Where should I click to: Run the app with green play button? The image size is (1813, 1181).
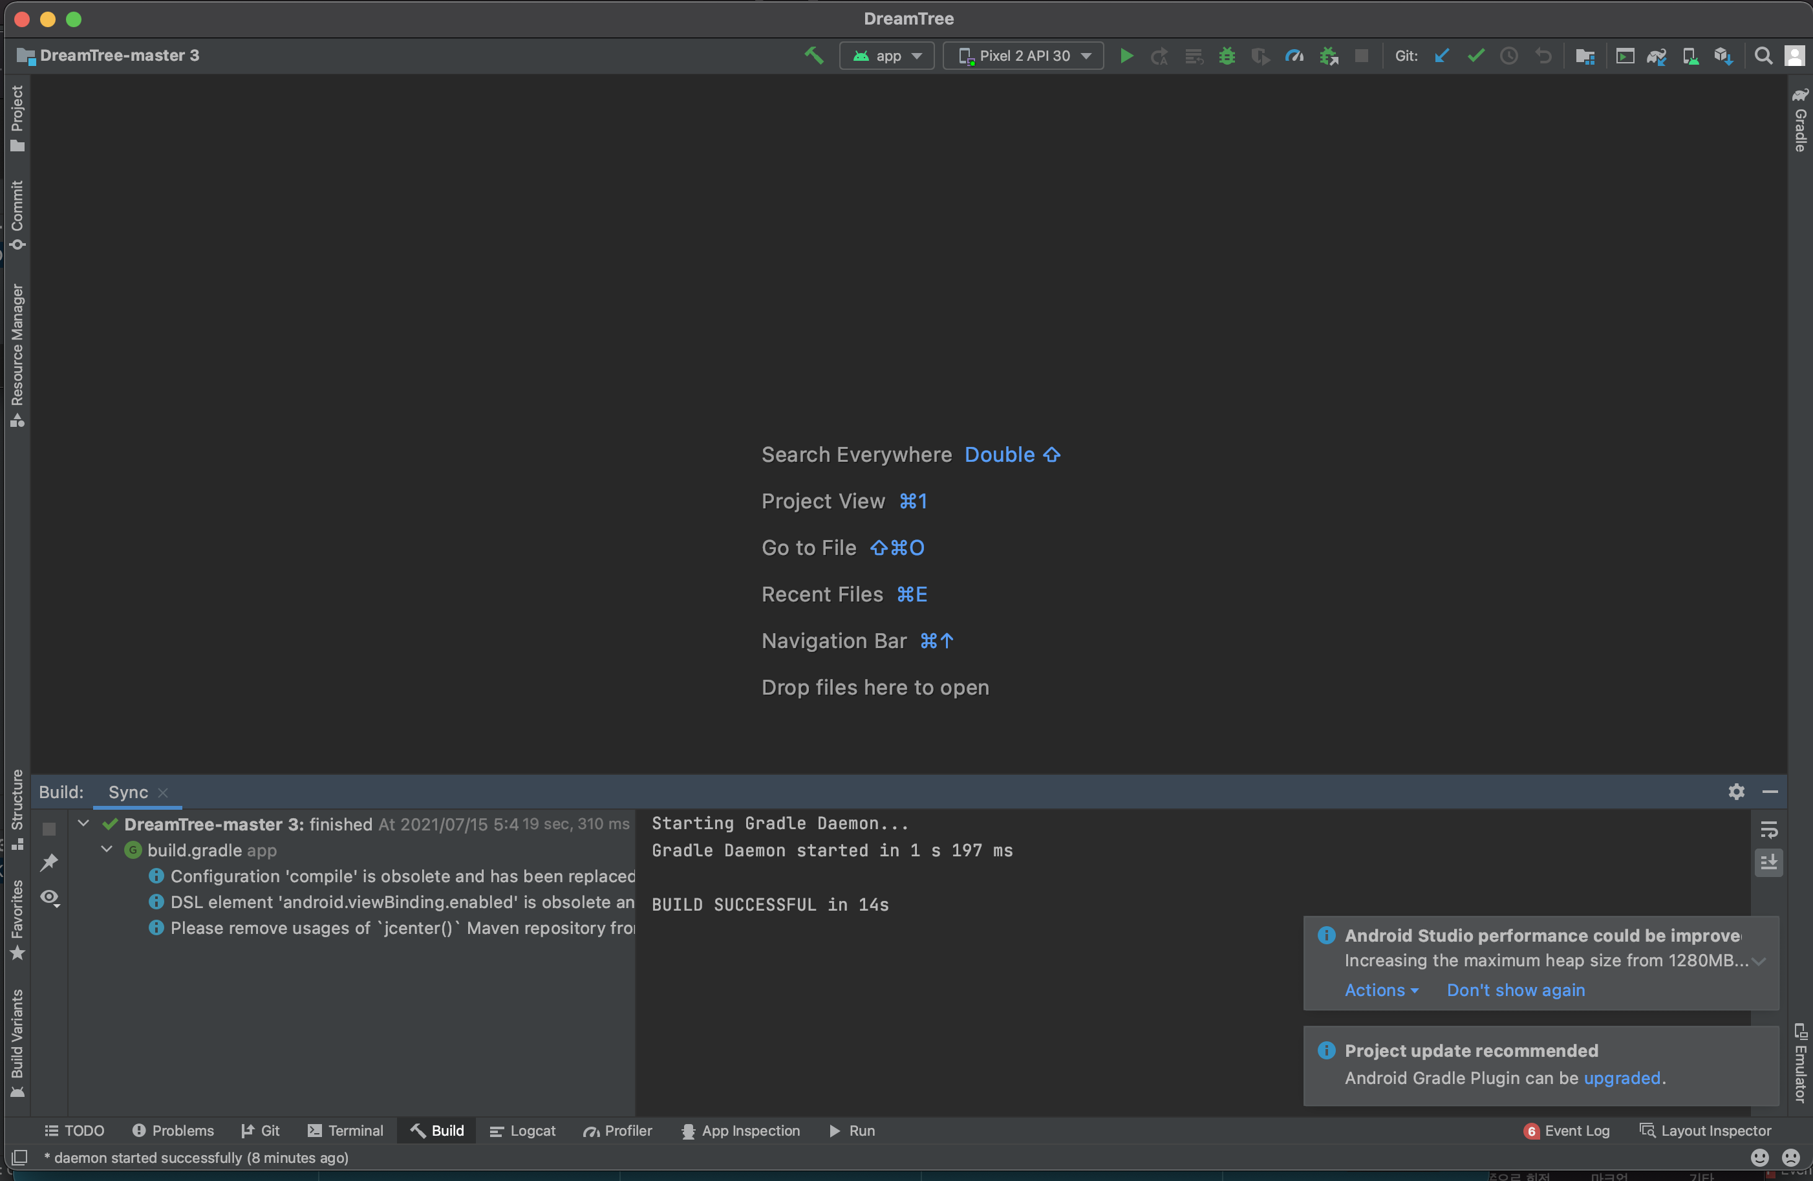[1126, 56]
